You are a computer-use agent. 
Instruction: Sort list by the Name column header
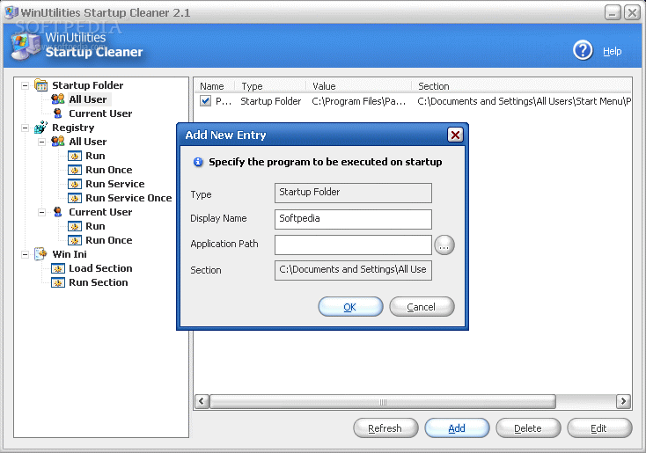[x=215, y=86]
